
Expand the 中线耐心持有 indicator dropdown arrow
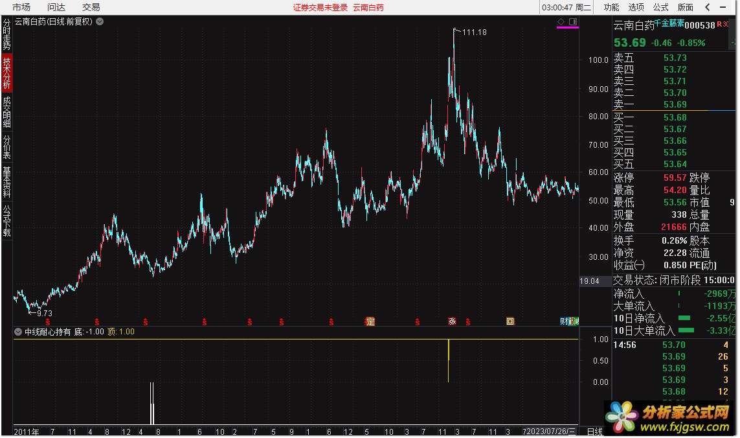coord(18,332)
